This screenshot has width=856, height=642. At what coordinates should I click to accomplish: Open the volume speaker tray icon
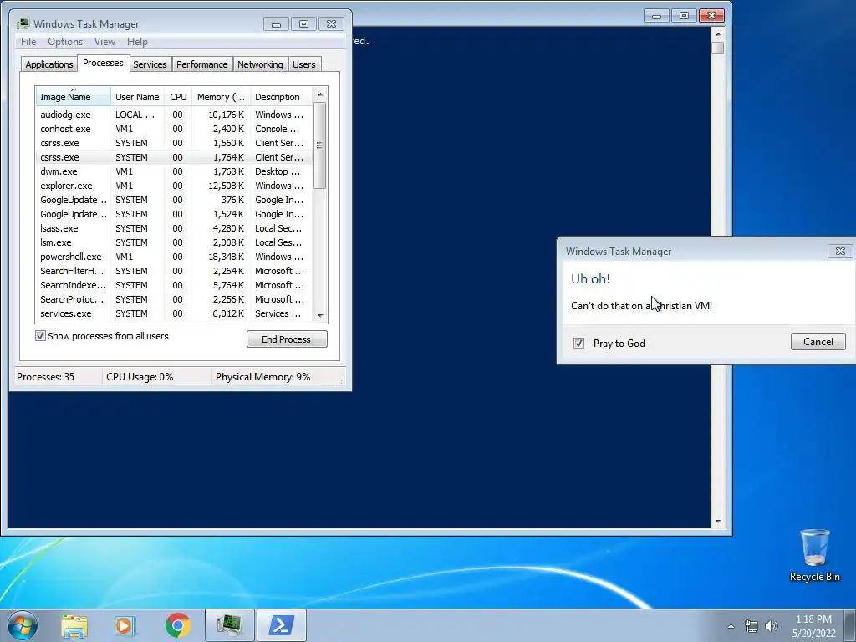(x=771, y=626)
